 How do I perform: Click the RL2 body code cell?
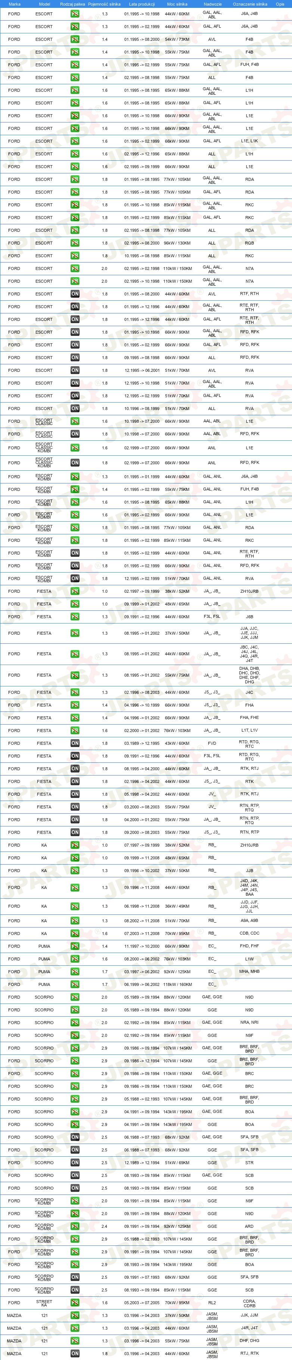(212, 1303)
